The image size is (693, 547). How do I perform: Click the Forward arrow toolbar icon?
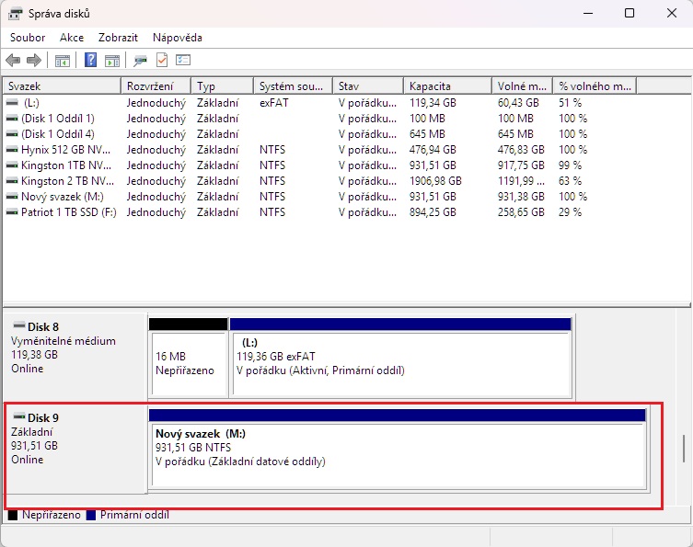coord(34,60)
